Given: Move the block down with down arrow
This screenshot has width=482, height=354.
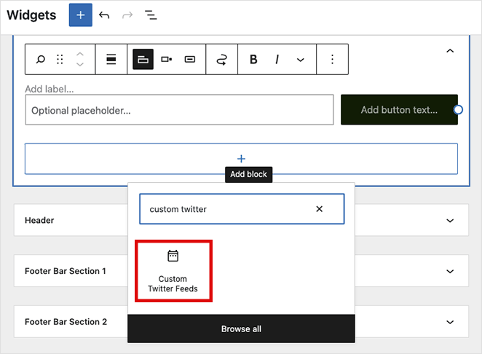Looking at the screenshot, I should (80, 64).
